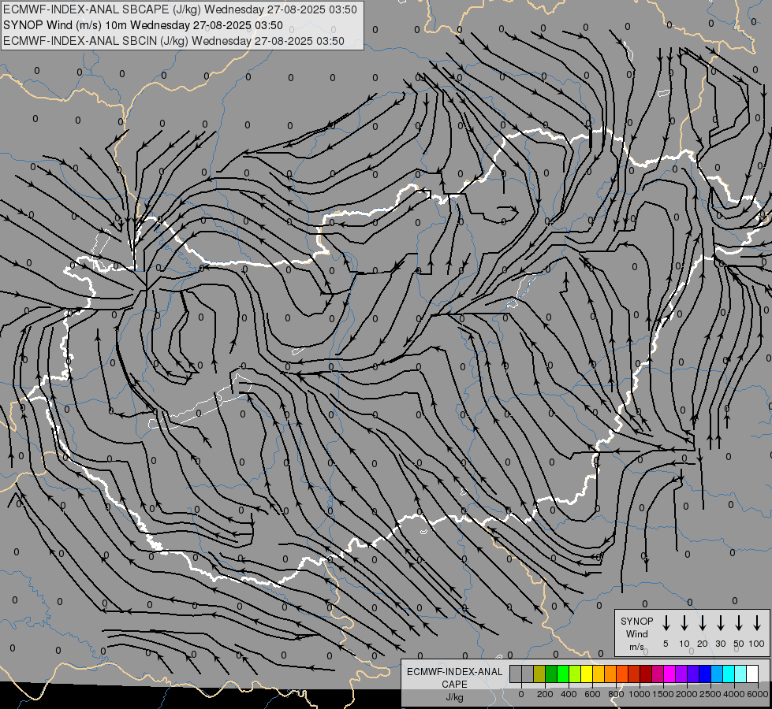Pick the pure blue CAPE swatch
The width and height of the screenshot is (772, 709).
pos(706,674)
